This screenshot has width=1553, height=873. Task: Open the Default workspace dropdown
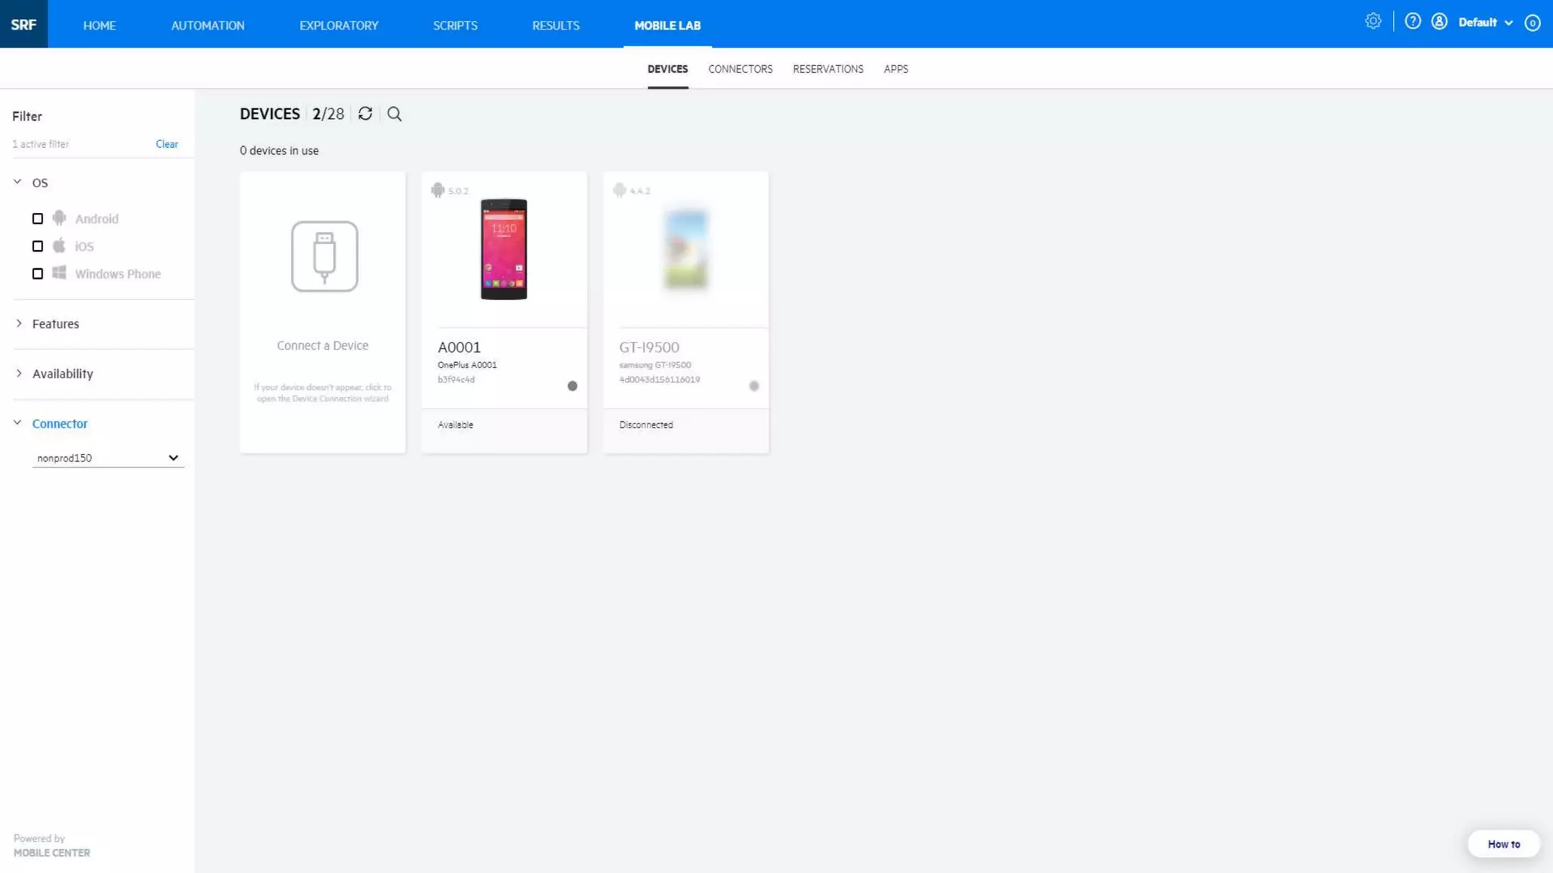point(1485,23)
